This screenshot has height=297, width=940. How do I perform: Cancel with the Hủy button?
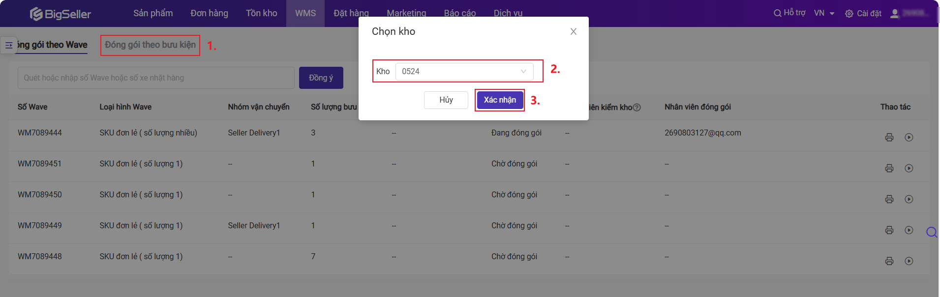pos(446,100)
